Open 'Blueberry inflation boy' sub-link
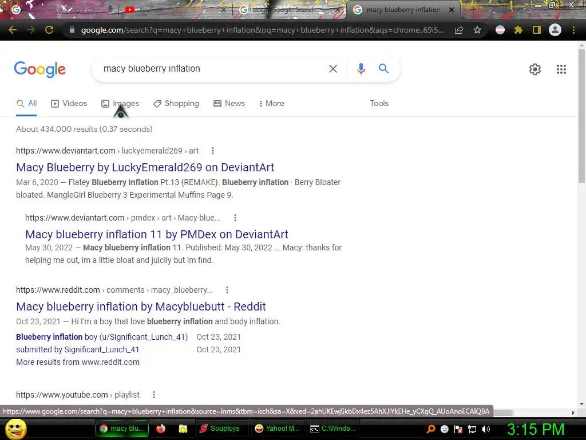The image size is (586, 440). click(x=102, y=337)
